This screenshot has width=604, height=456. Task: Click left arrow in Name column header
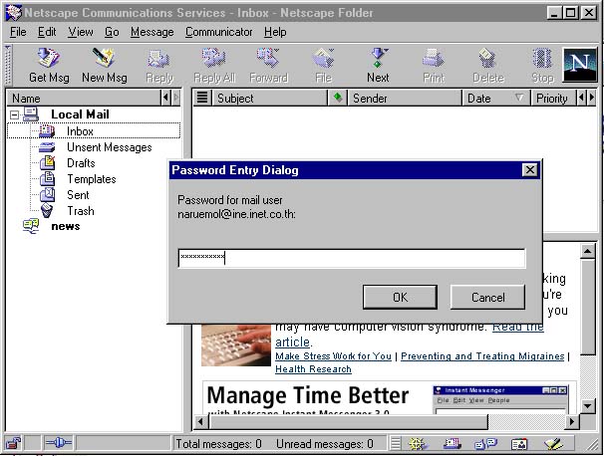[x=165, y=98]
